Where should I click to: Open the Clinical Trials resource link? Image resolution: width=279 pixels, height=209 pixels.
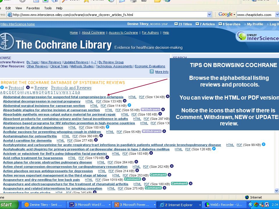click(x=59, y=66)
